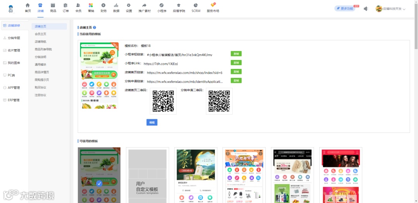Viewport: 418px width, 203px height.
Task: Select the 狂欢开学季 template thumbnail
Action: tap(244, 175)
